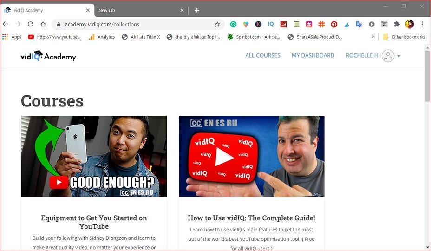View site info via the lock icon
The height and width of the screenshot is (251, 431).
point(59,24)
